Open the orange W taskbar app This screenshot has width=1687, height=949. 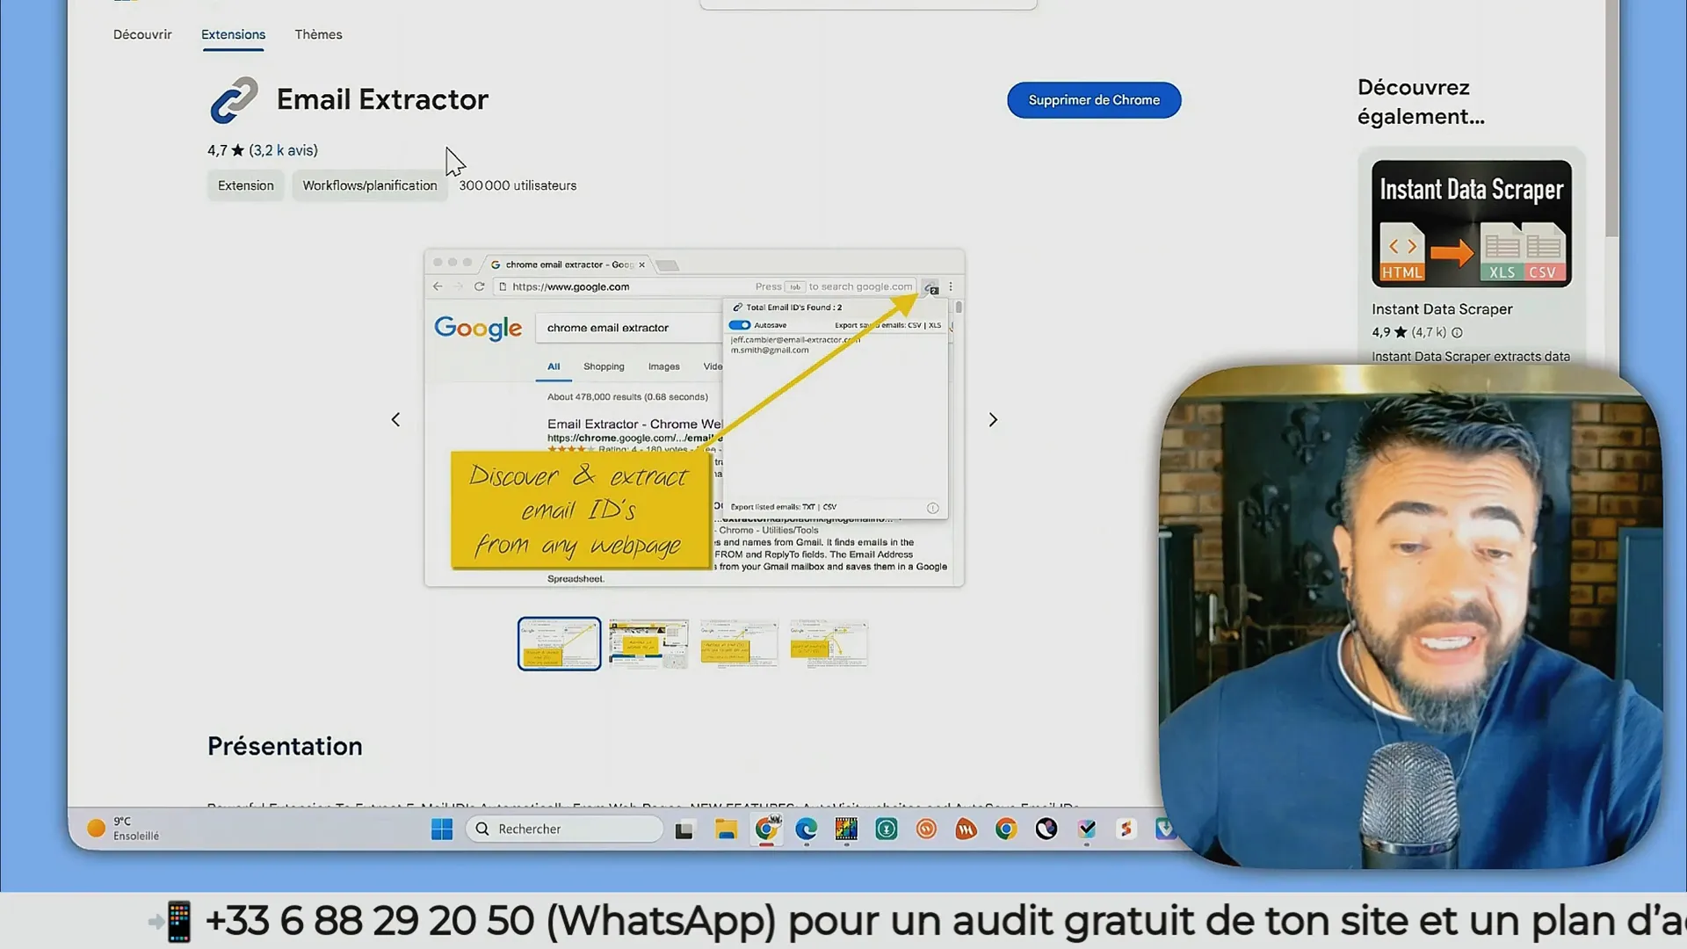pos(967,829)
